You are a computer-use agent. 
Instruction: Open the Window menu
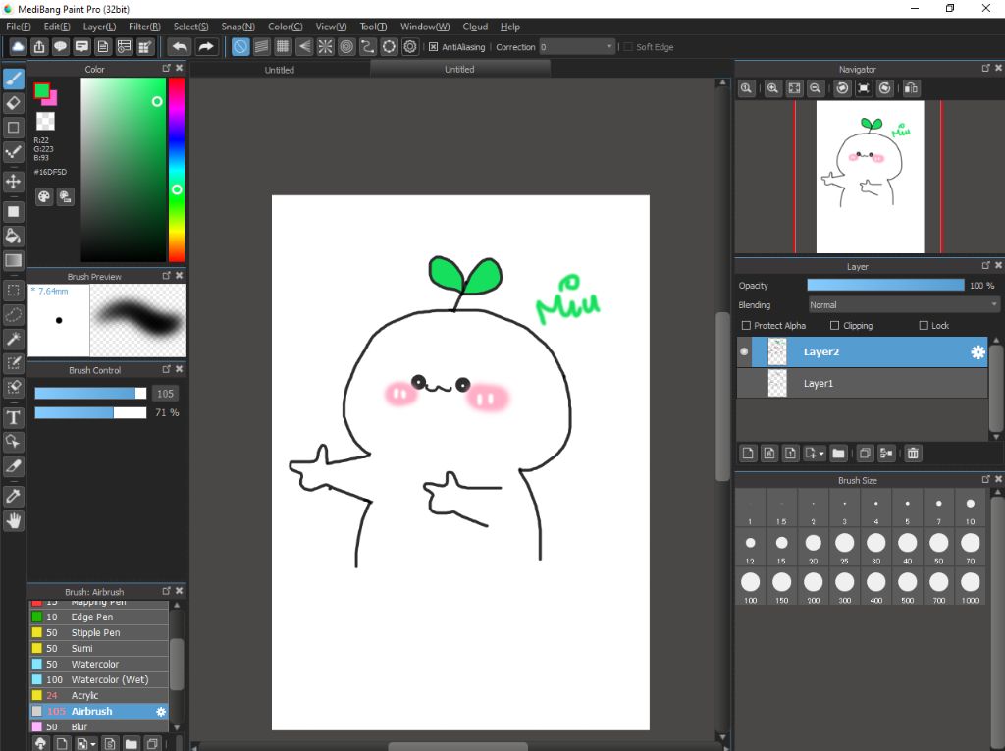425,27
